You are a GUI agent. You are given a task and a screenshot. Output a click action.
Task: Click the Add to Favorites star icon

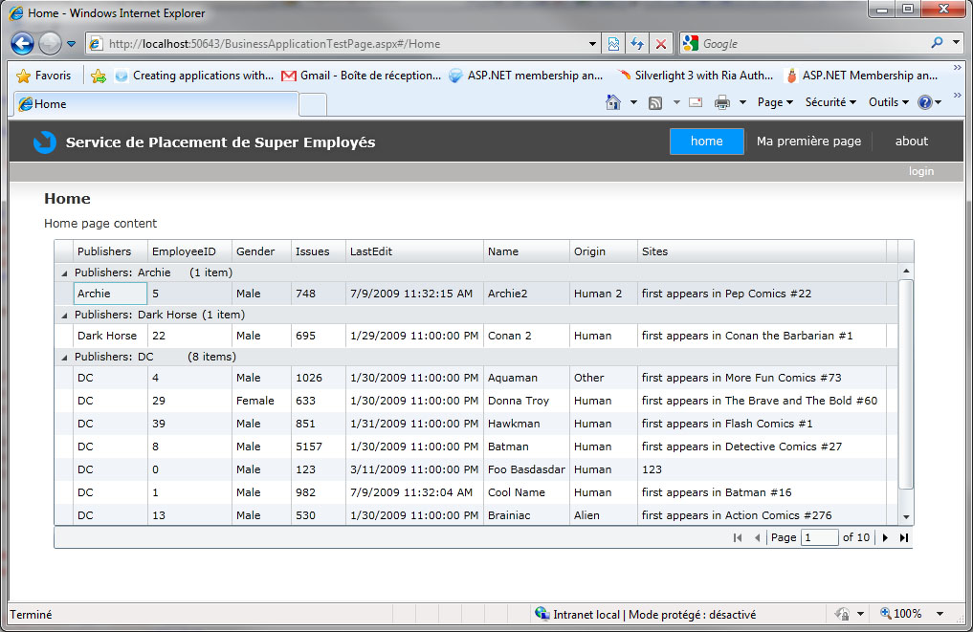98,76
